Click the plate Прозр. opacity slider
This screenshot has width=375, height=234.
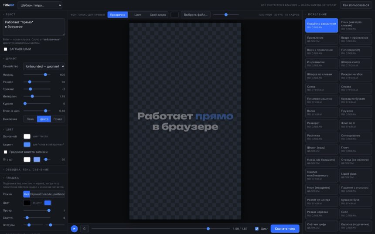(x=37, y=210)
